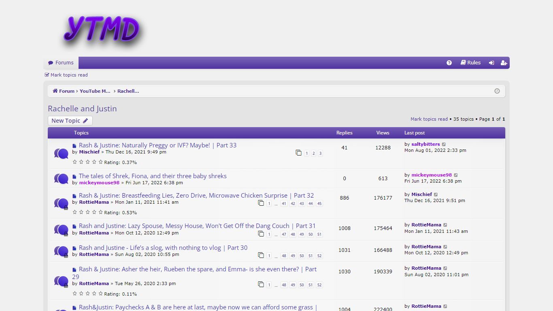
Task: Go to Forum home breadcrumb
Action: tap(64, 91)
